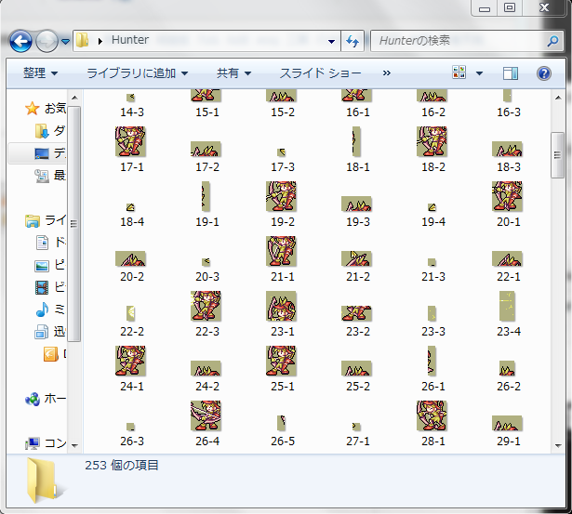Open view options dropdown arrow
The height and width of the screenshot is (514, 572).
click(479, 73)
